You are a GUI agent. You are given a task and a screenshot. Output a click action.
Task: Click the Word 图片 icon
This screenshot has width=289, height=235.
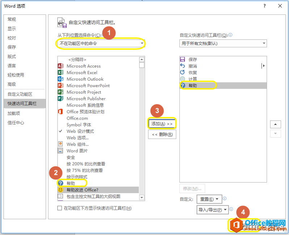click(60, 151)
